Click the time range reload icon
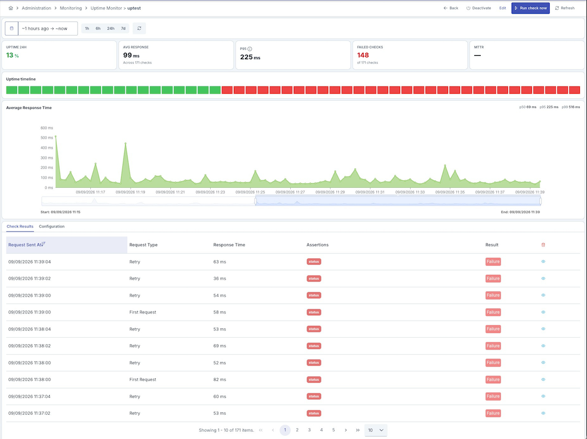 point(139,28)
